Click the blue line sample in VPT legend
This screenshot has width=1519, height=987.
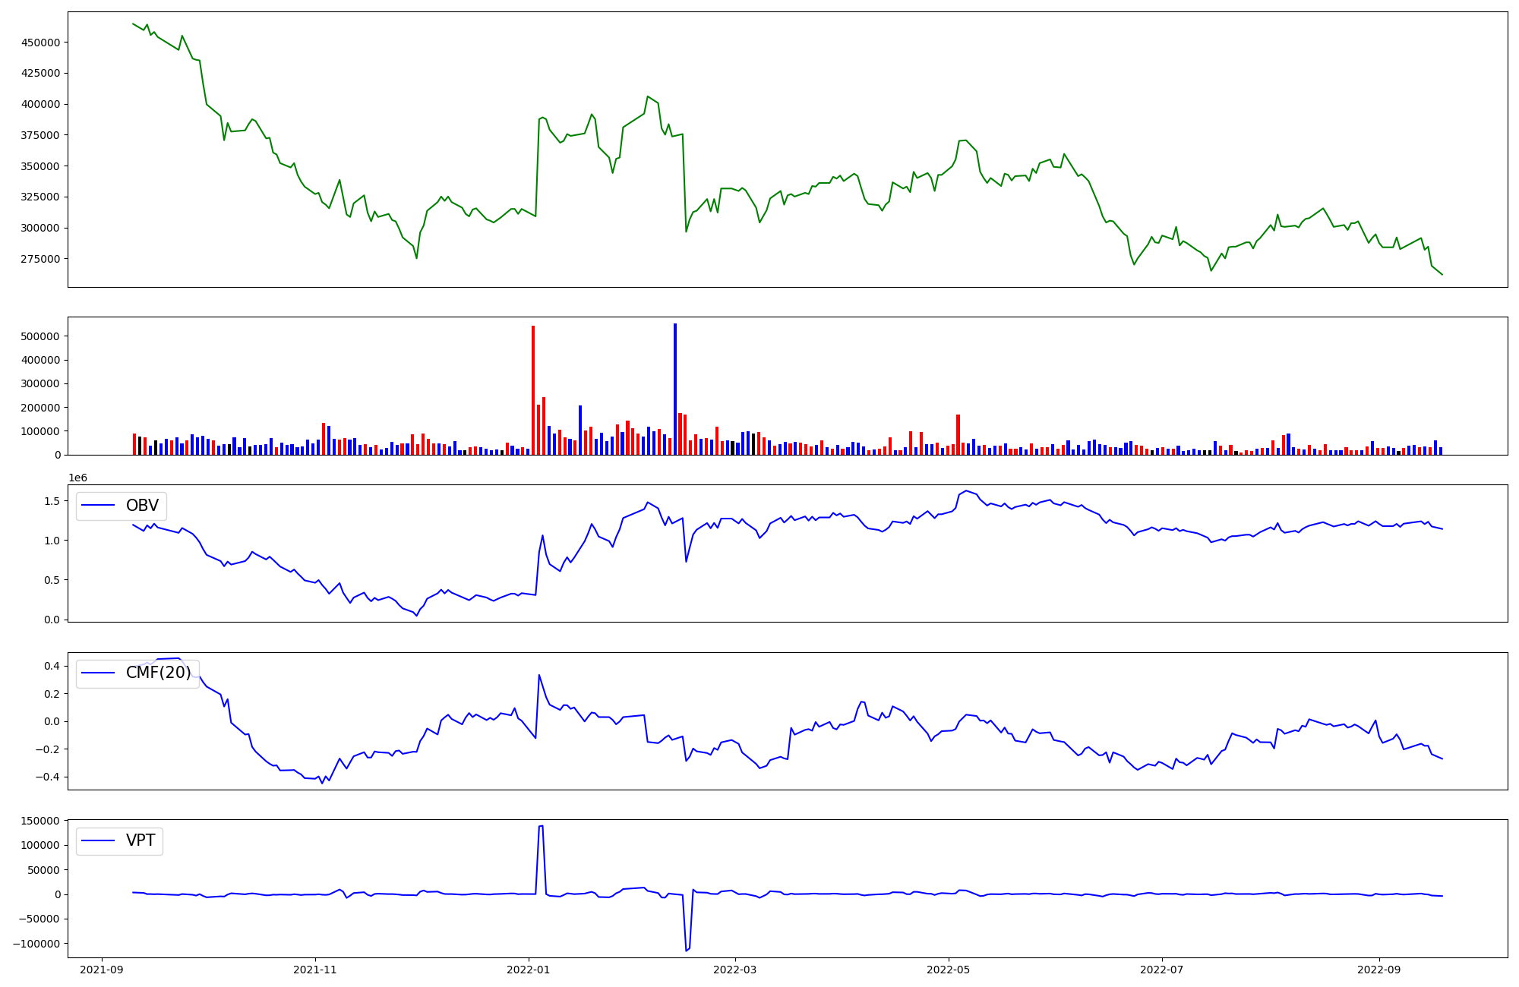click(98, 840)
